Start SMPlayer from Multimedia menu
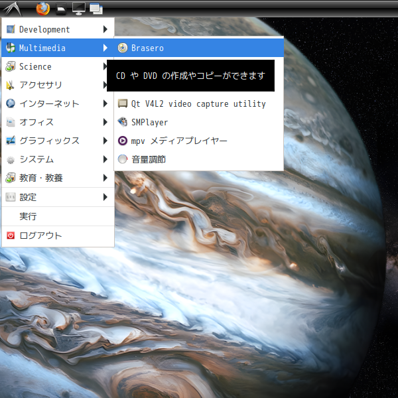The height and width of the screenshot is (398, 398). 199,122
